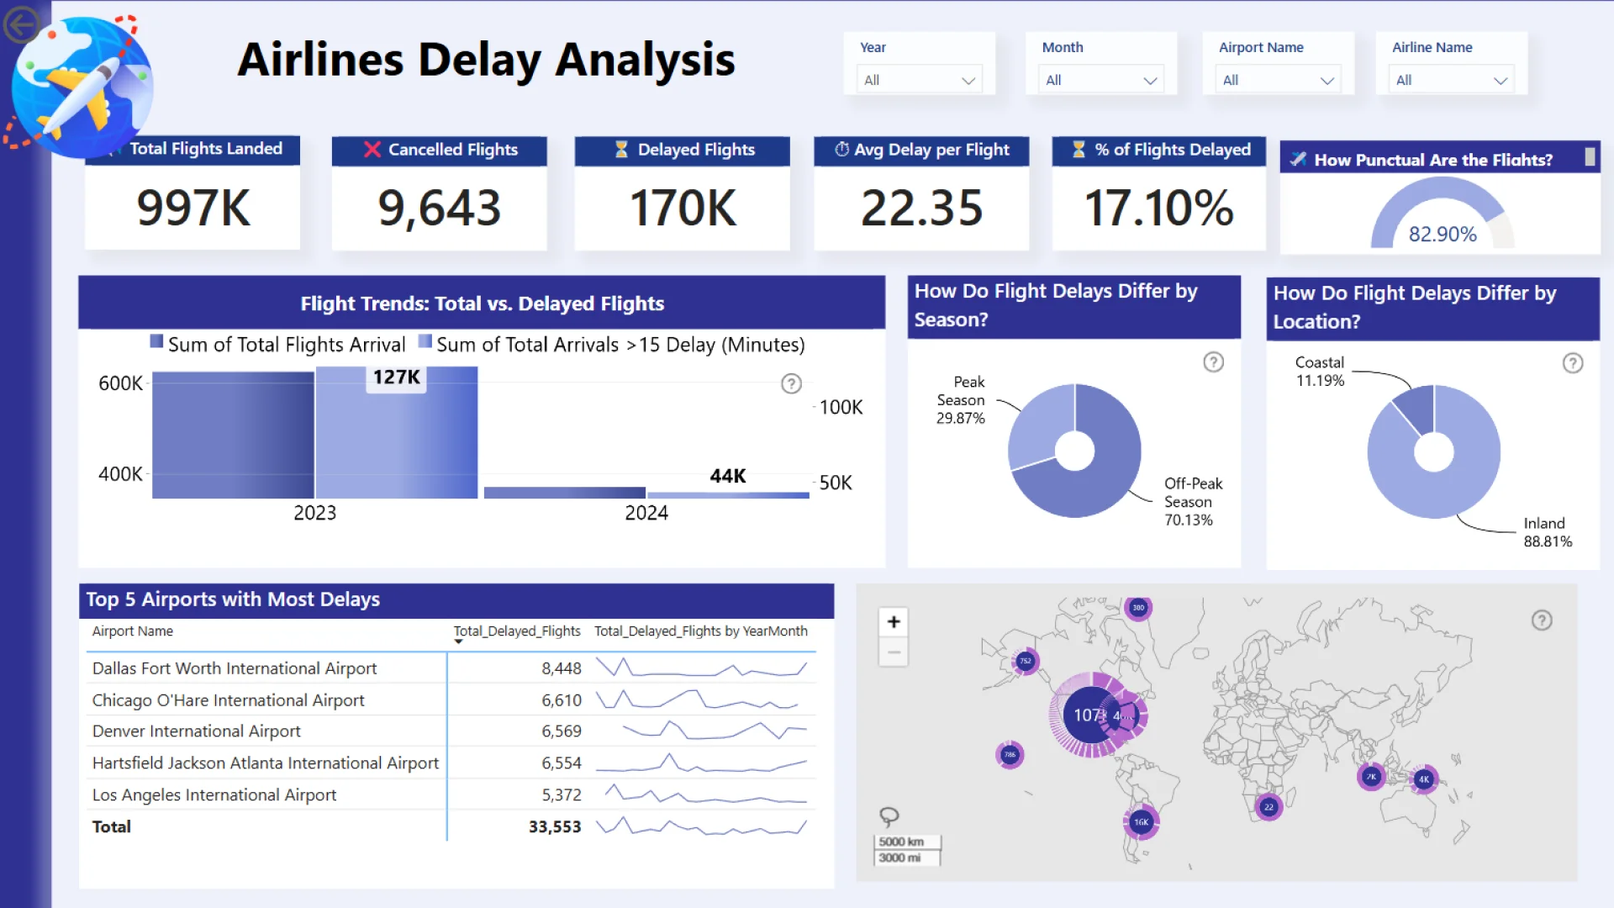
Task: Click hourglass icon on % of Flights Delayed
Action: (x=1079, y=150)
